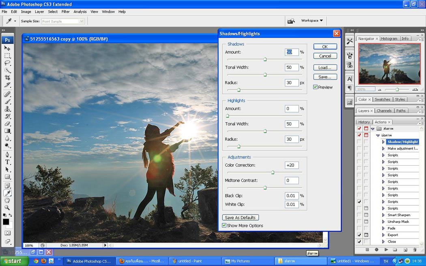Expand the Smart Sharpen action step
Viewport: 426px width, 266px height.
383,215
